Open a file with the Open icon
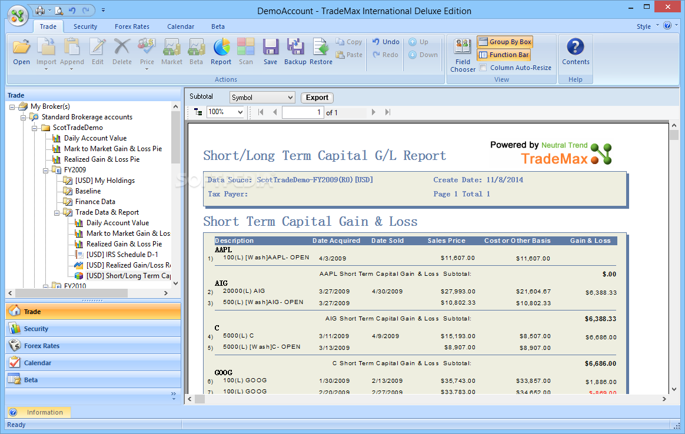Viewport: 685px width, 434px height. [x=21, y=52]
